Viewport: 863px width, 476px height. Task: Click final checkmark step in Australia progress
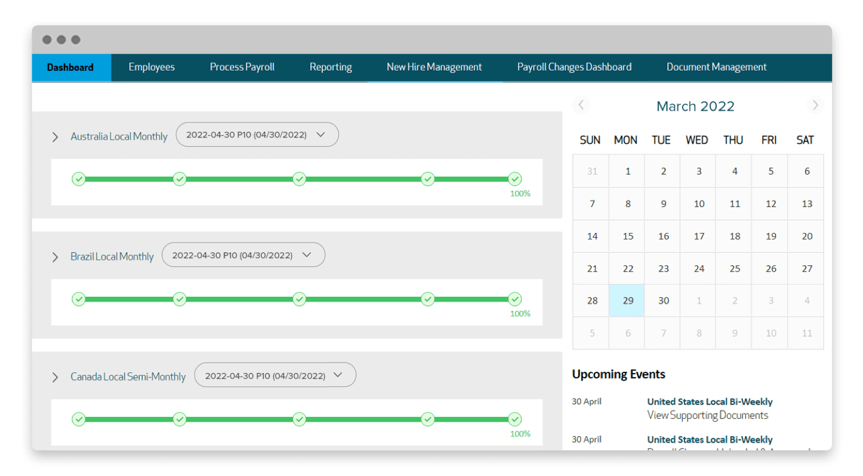[515, 179]
